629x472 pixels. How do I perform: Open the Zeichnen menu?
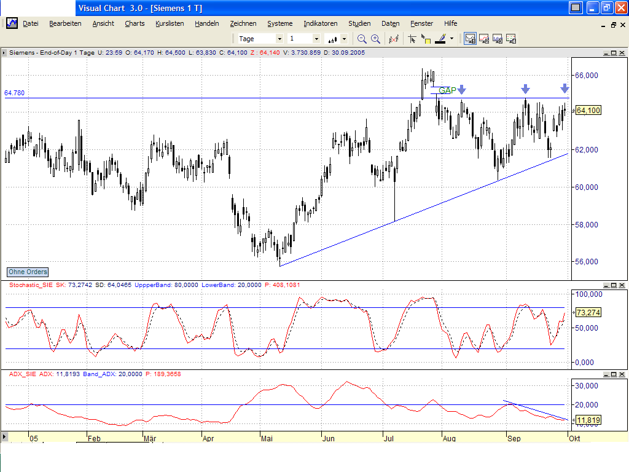243,23
